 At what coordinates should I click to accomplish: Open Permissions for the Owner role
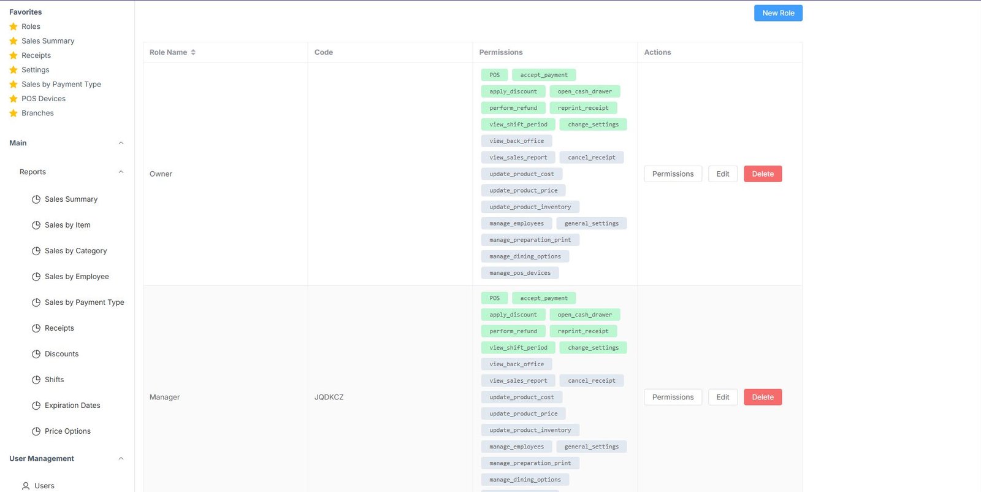673,174
